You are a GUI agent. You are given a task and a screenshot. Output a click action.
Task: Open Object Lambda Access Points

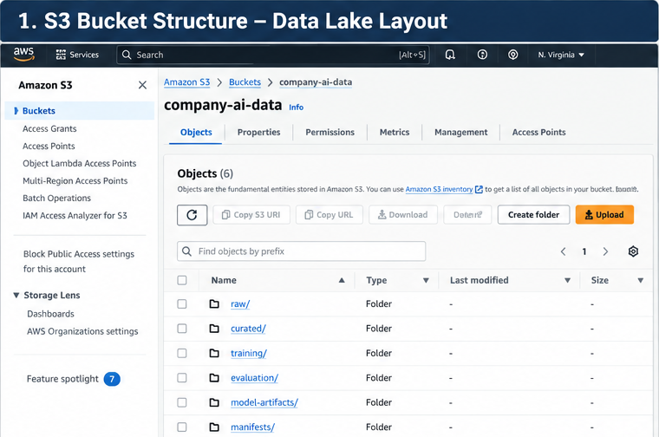80,164
